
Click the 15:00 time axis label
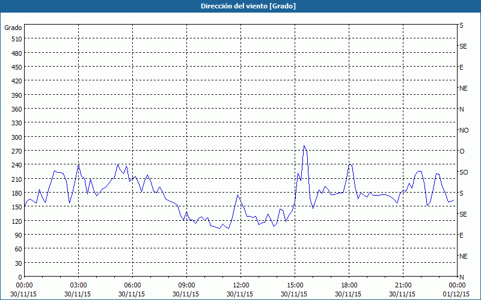click(x=295, y=286)
